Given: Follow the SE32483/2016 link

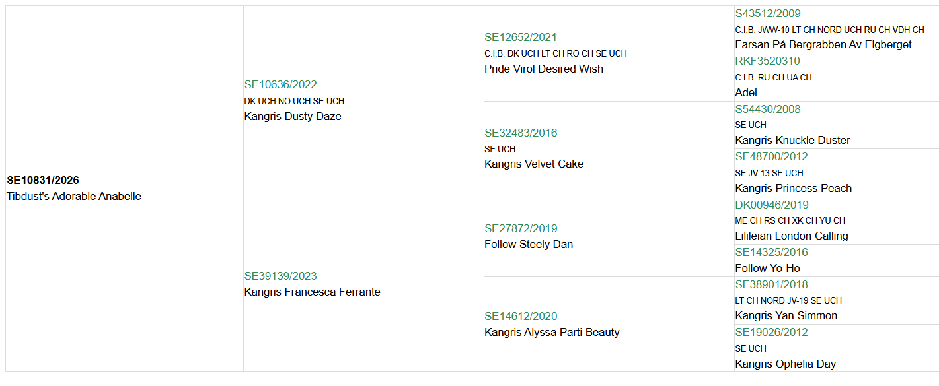Looking at the screenshot, I should tap(521, 133).
